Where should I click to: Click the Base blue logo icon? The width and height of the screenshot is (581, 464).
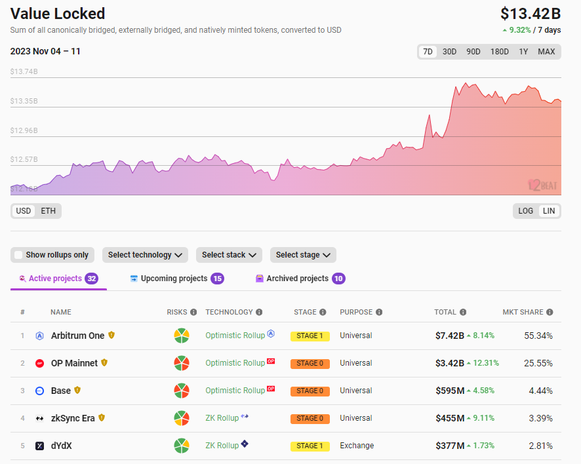[x=39, y=391]
